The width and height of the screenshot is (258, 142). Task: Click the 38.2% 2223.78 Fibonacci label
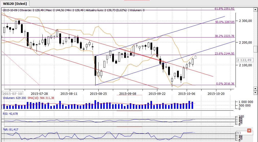(x=225, y=36)
